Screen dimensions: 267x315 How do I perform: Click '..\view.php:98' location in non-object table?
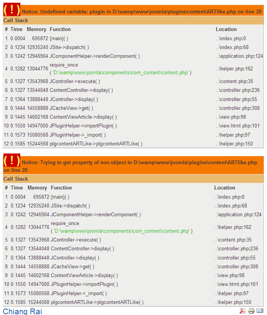(x=229, y=276)
